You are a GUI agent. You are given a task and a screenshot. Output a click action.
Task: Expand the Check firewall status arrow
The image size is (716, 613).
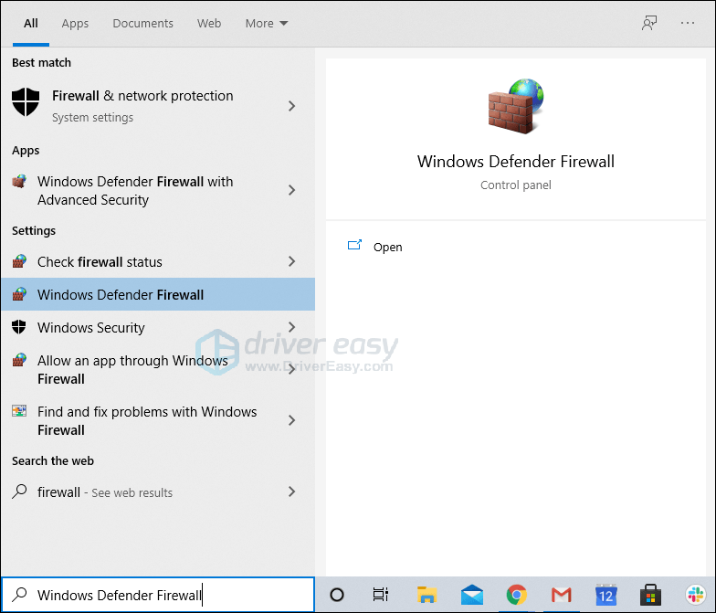292,261
